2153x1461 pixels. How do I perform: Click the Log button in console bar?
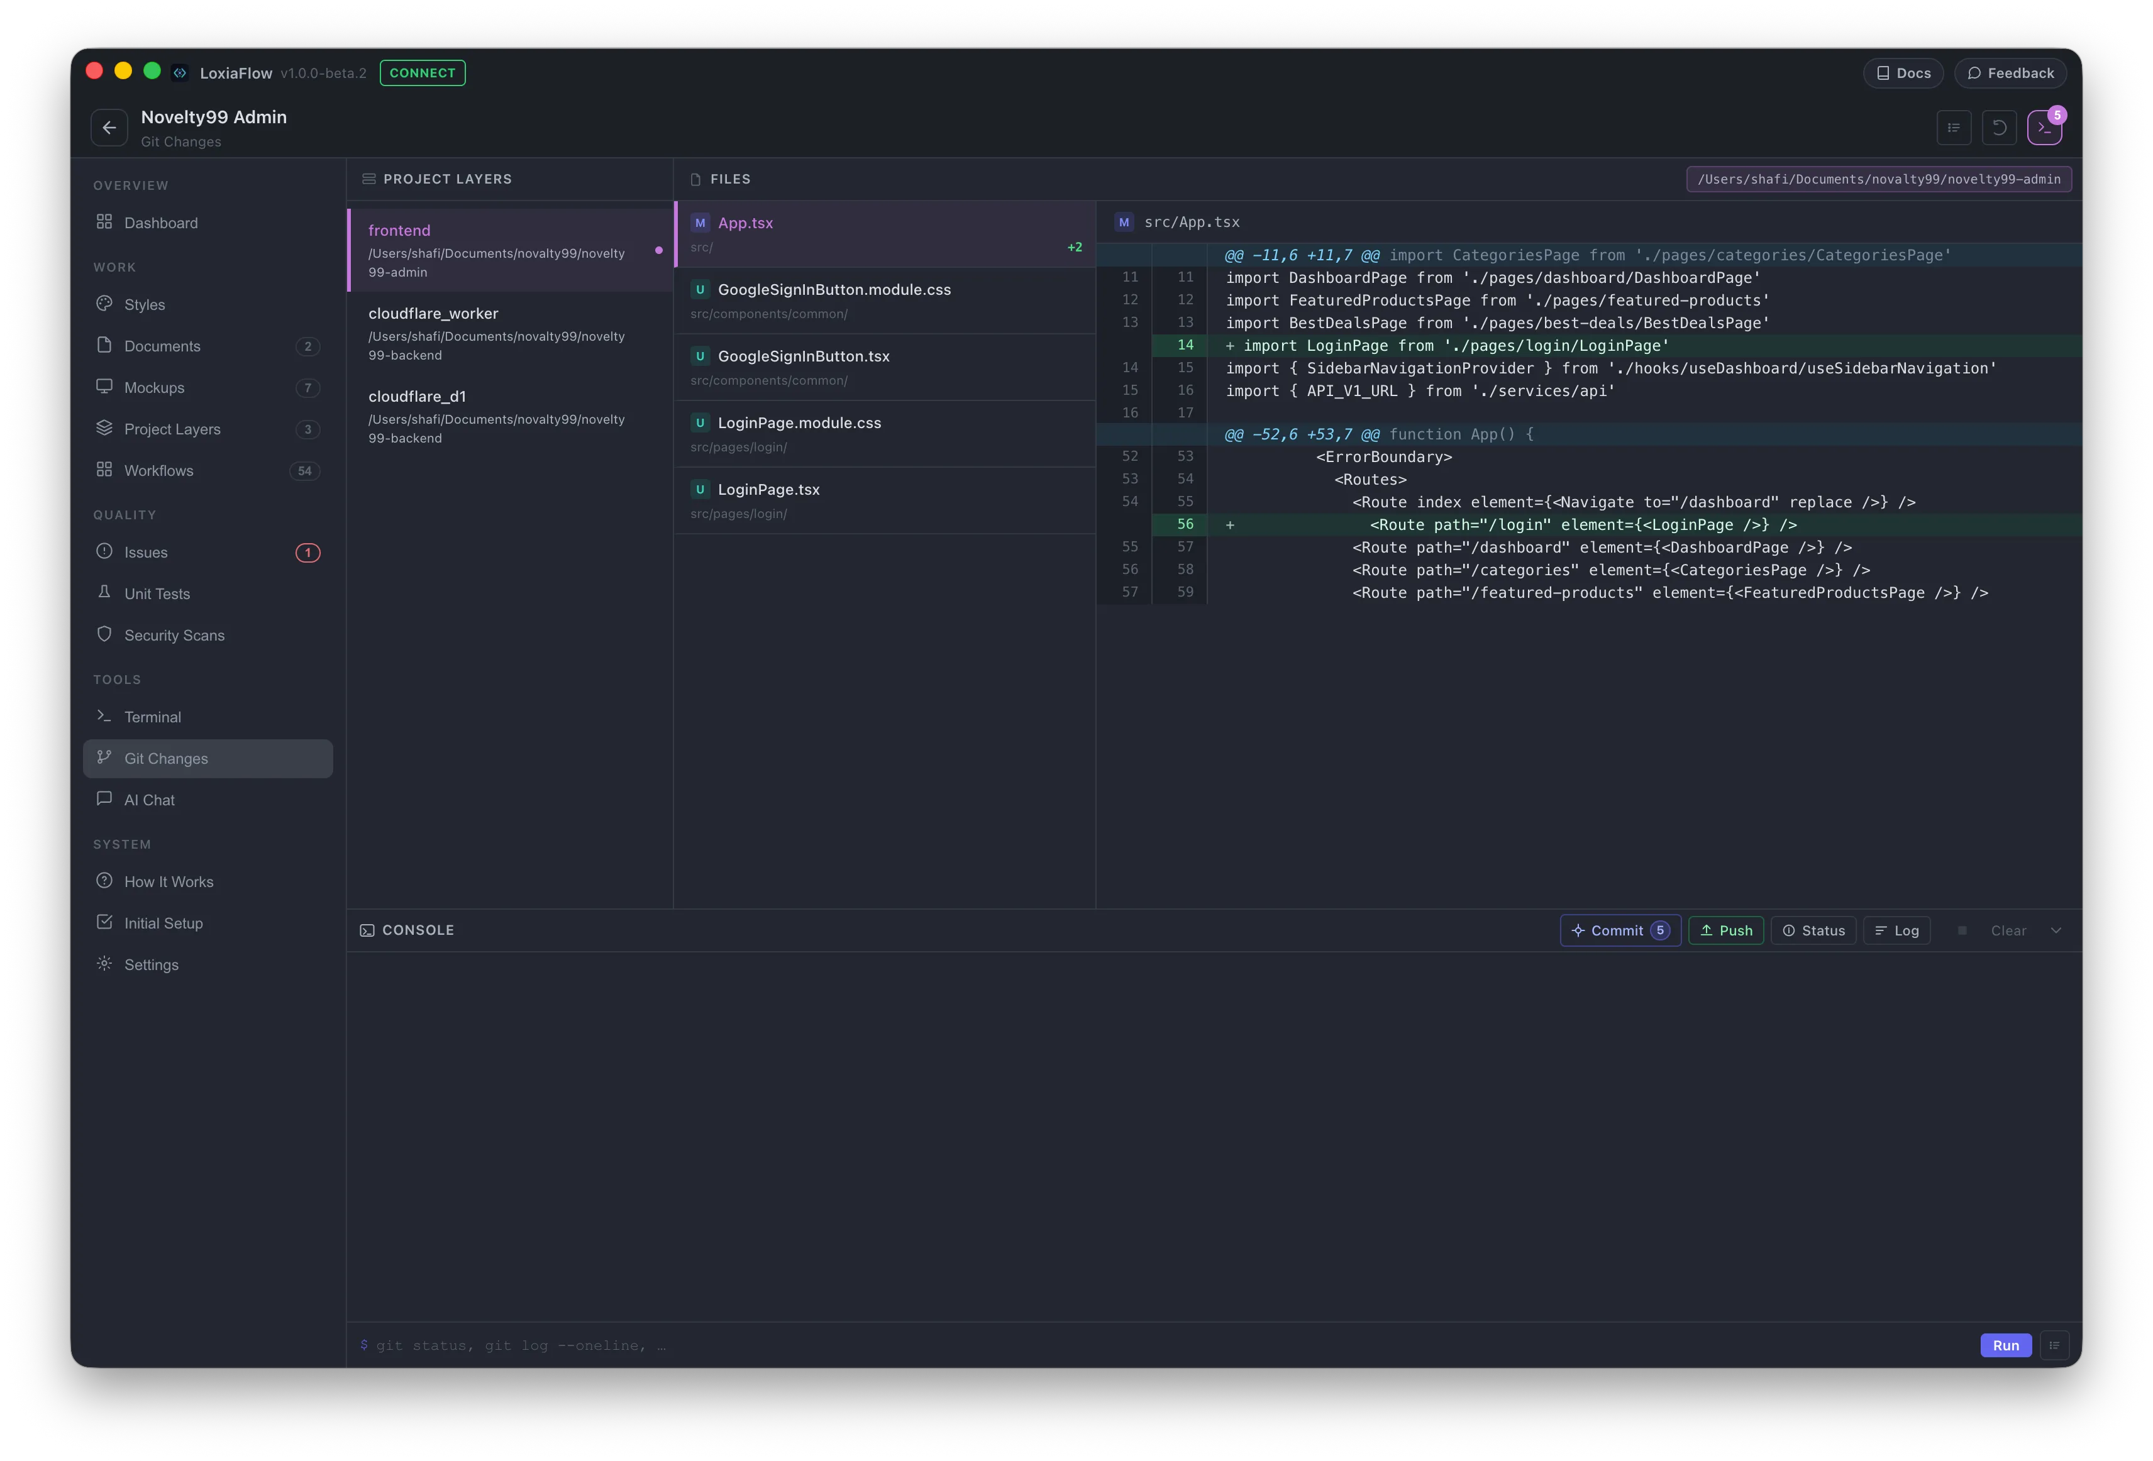coord(1896,931)
